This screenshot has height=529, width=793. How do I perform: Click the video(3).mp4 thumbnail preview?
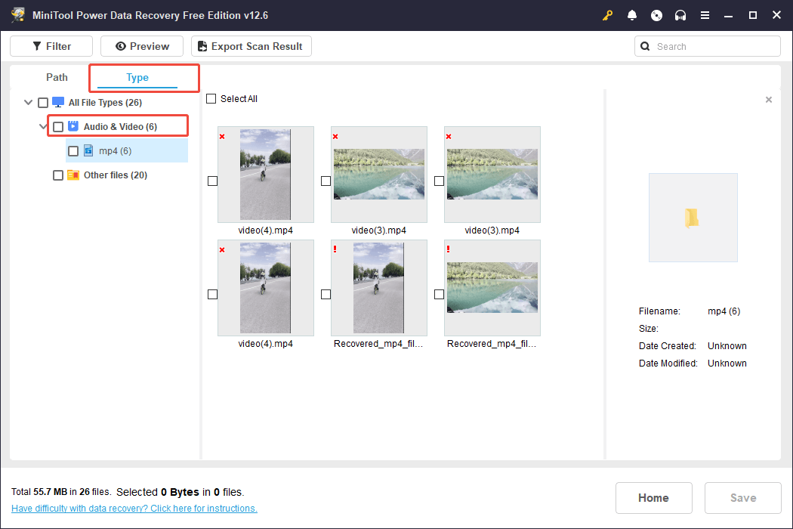pos(378,174)
